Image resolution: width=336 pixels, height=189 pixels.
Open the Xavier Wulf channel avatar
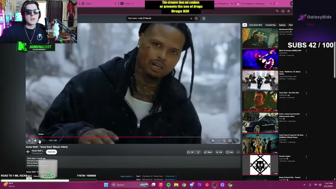pyautogui.click(x=28, y=152)
